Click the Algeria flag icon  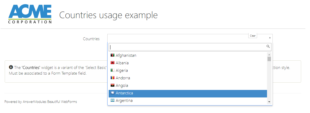click(x=113, y=70)
